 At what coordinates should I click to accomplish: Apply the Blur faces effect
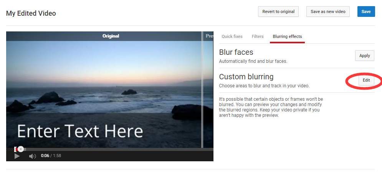point(364,56)
